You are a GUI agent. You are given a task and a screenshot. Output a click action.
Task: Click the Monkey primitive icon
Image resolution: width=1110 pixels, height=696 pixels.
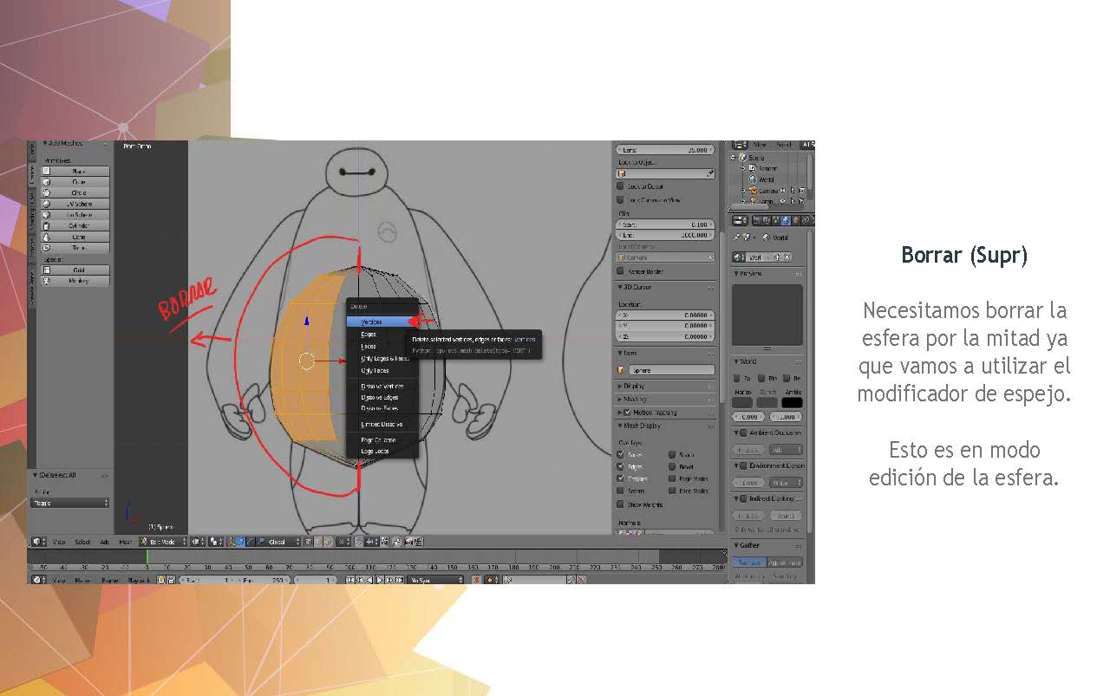click(x=47, y=281)
